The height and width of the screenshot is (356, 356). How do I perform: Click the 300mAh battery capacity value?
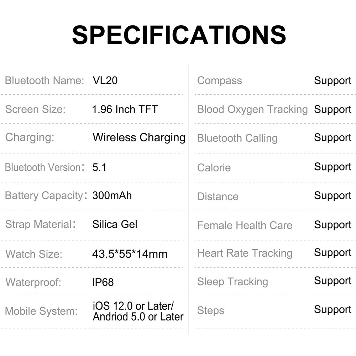pyautogui.click(x=112, y=195)
